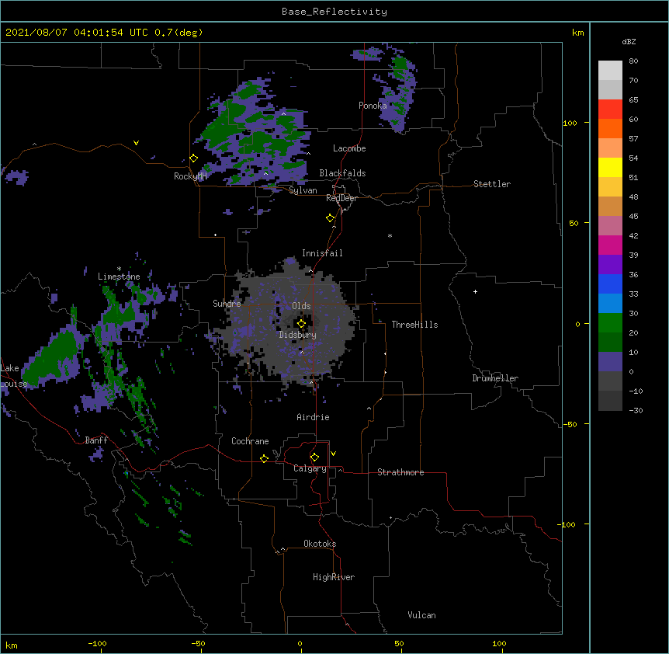Viewport: 669px width, 654px height.
Task: Select the Stettler city label
Action: [x=492, y=184]
